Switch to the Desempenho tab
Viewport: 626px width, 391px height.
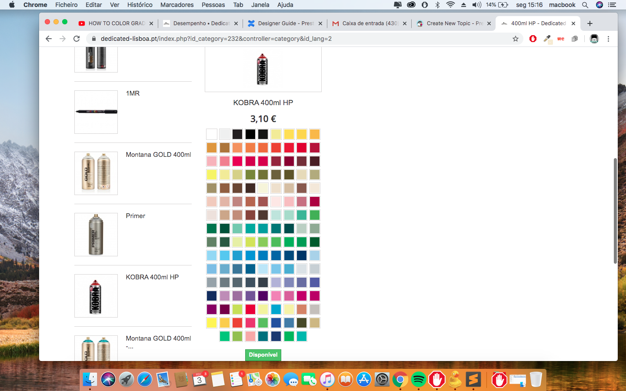[201, 23]
